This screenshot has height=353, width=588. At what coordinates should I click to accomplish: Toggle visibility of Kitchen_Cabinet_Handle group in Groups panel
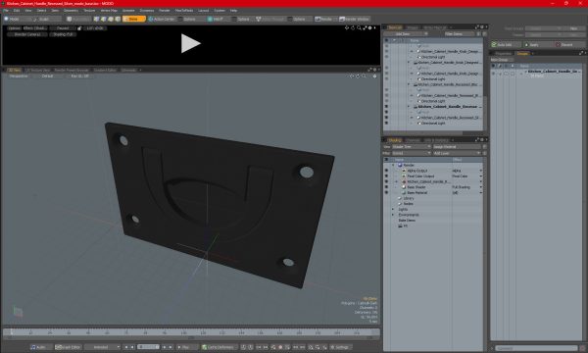click(x=493, y=74)
